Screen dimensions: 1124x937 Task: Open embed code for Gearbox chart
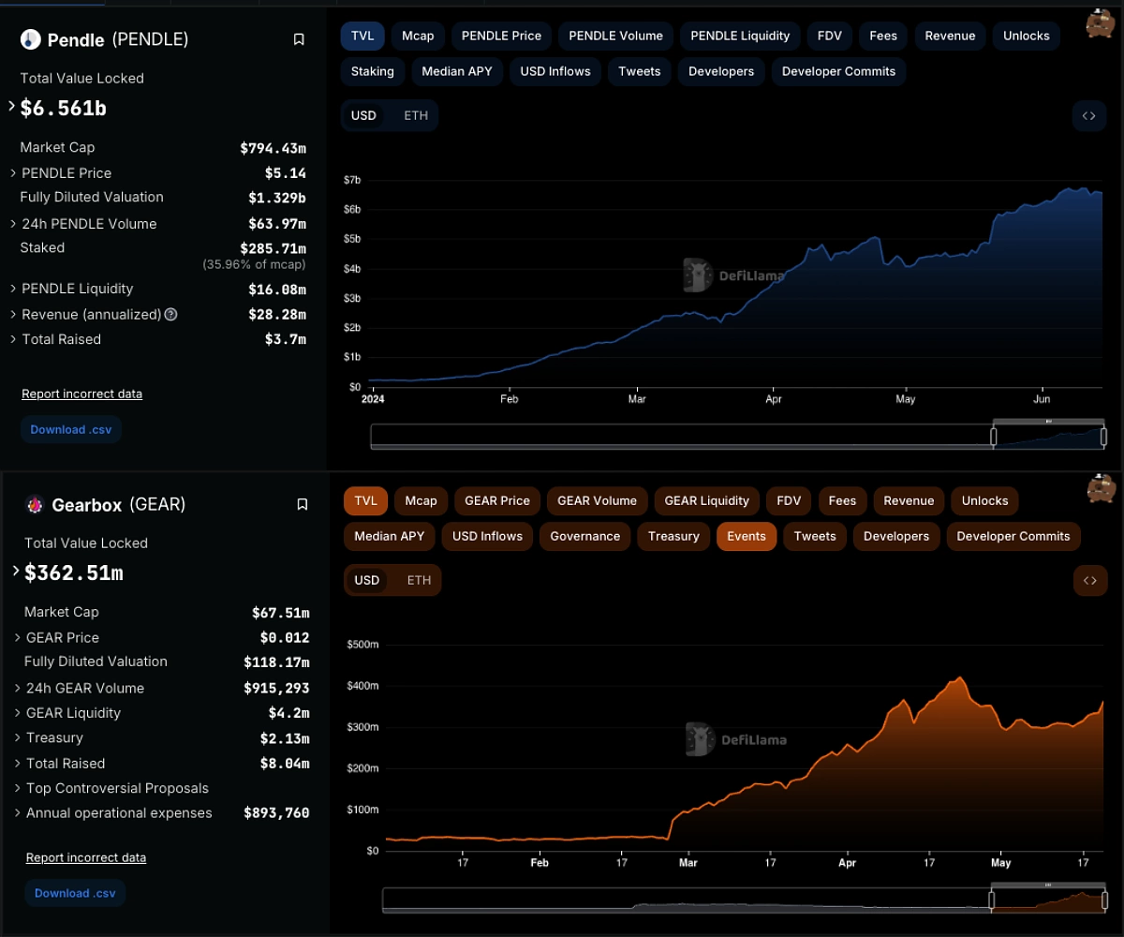1089,580
